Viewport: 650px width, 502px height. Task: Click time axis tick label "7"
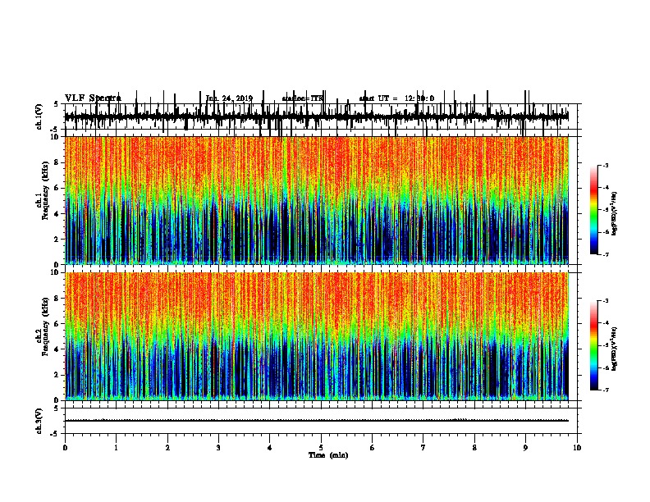click(423, 448)
